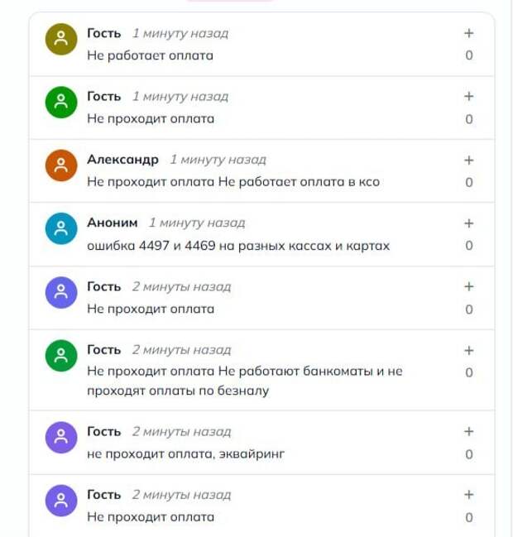Click avatar beside the банкоматы comment
This screenshot has height=537, width=513.
click(x=60, y=356)
